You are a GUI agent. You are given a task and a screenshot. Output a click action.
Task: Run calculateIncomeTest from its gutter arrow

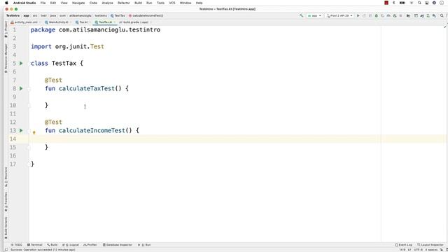21,130
